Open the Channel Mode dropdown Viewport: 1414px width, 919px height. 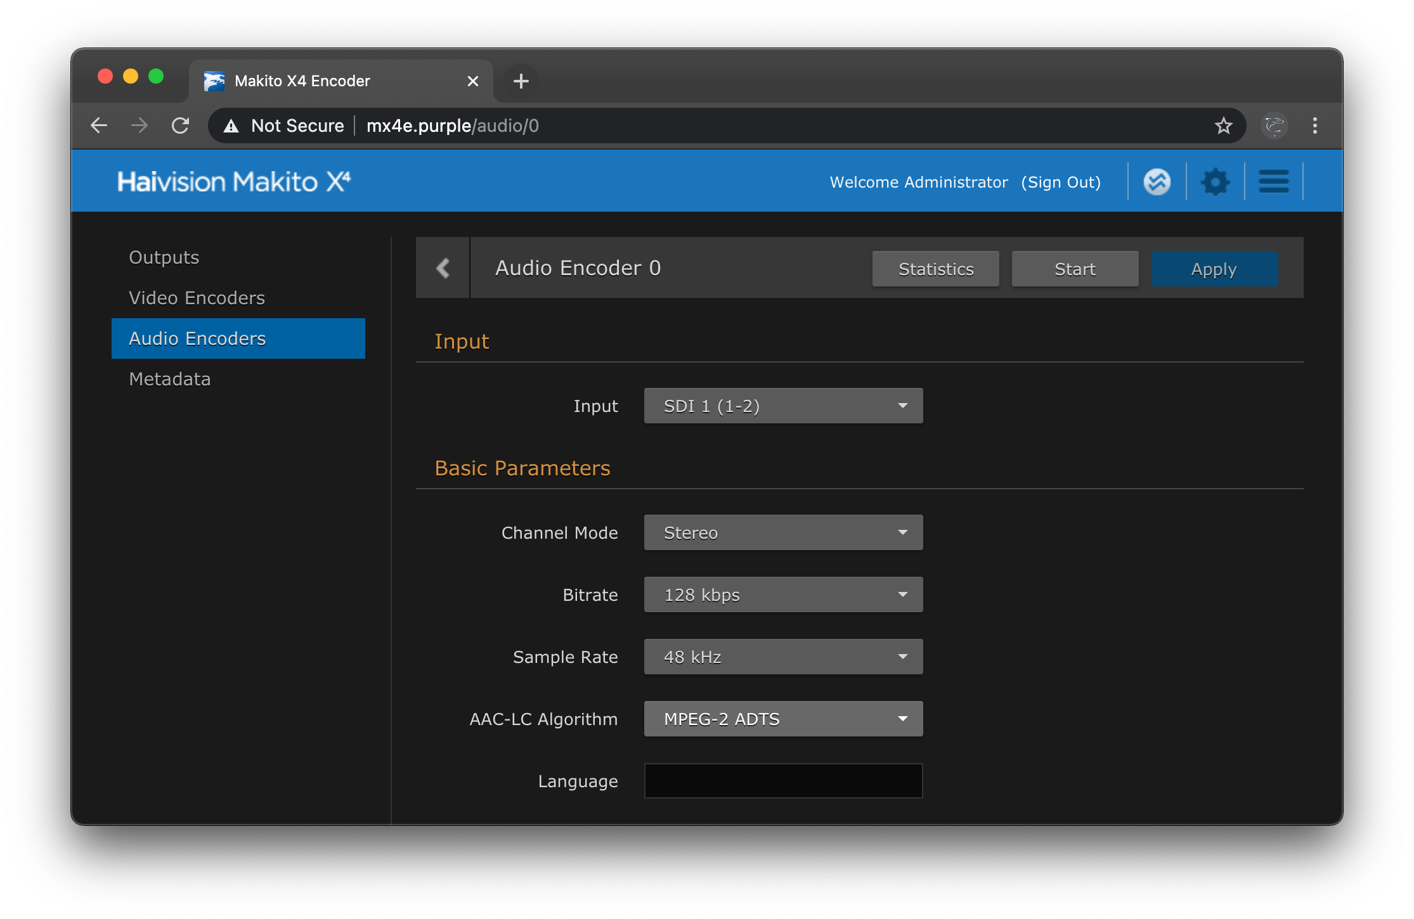(783, 532)
